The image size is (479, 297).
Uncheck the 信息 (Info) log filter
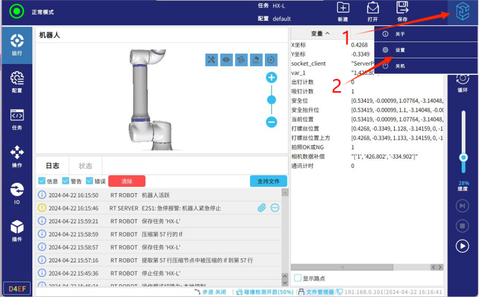(x=42, y=181)
